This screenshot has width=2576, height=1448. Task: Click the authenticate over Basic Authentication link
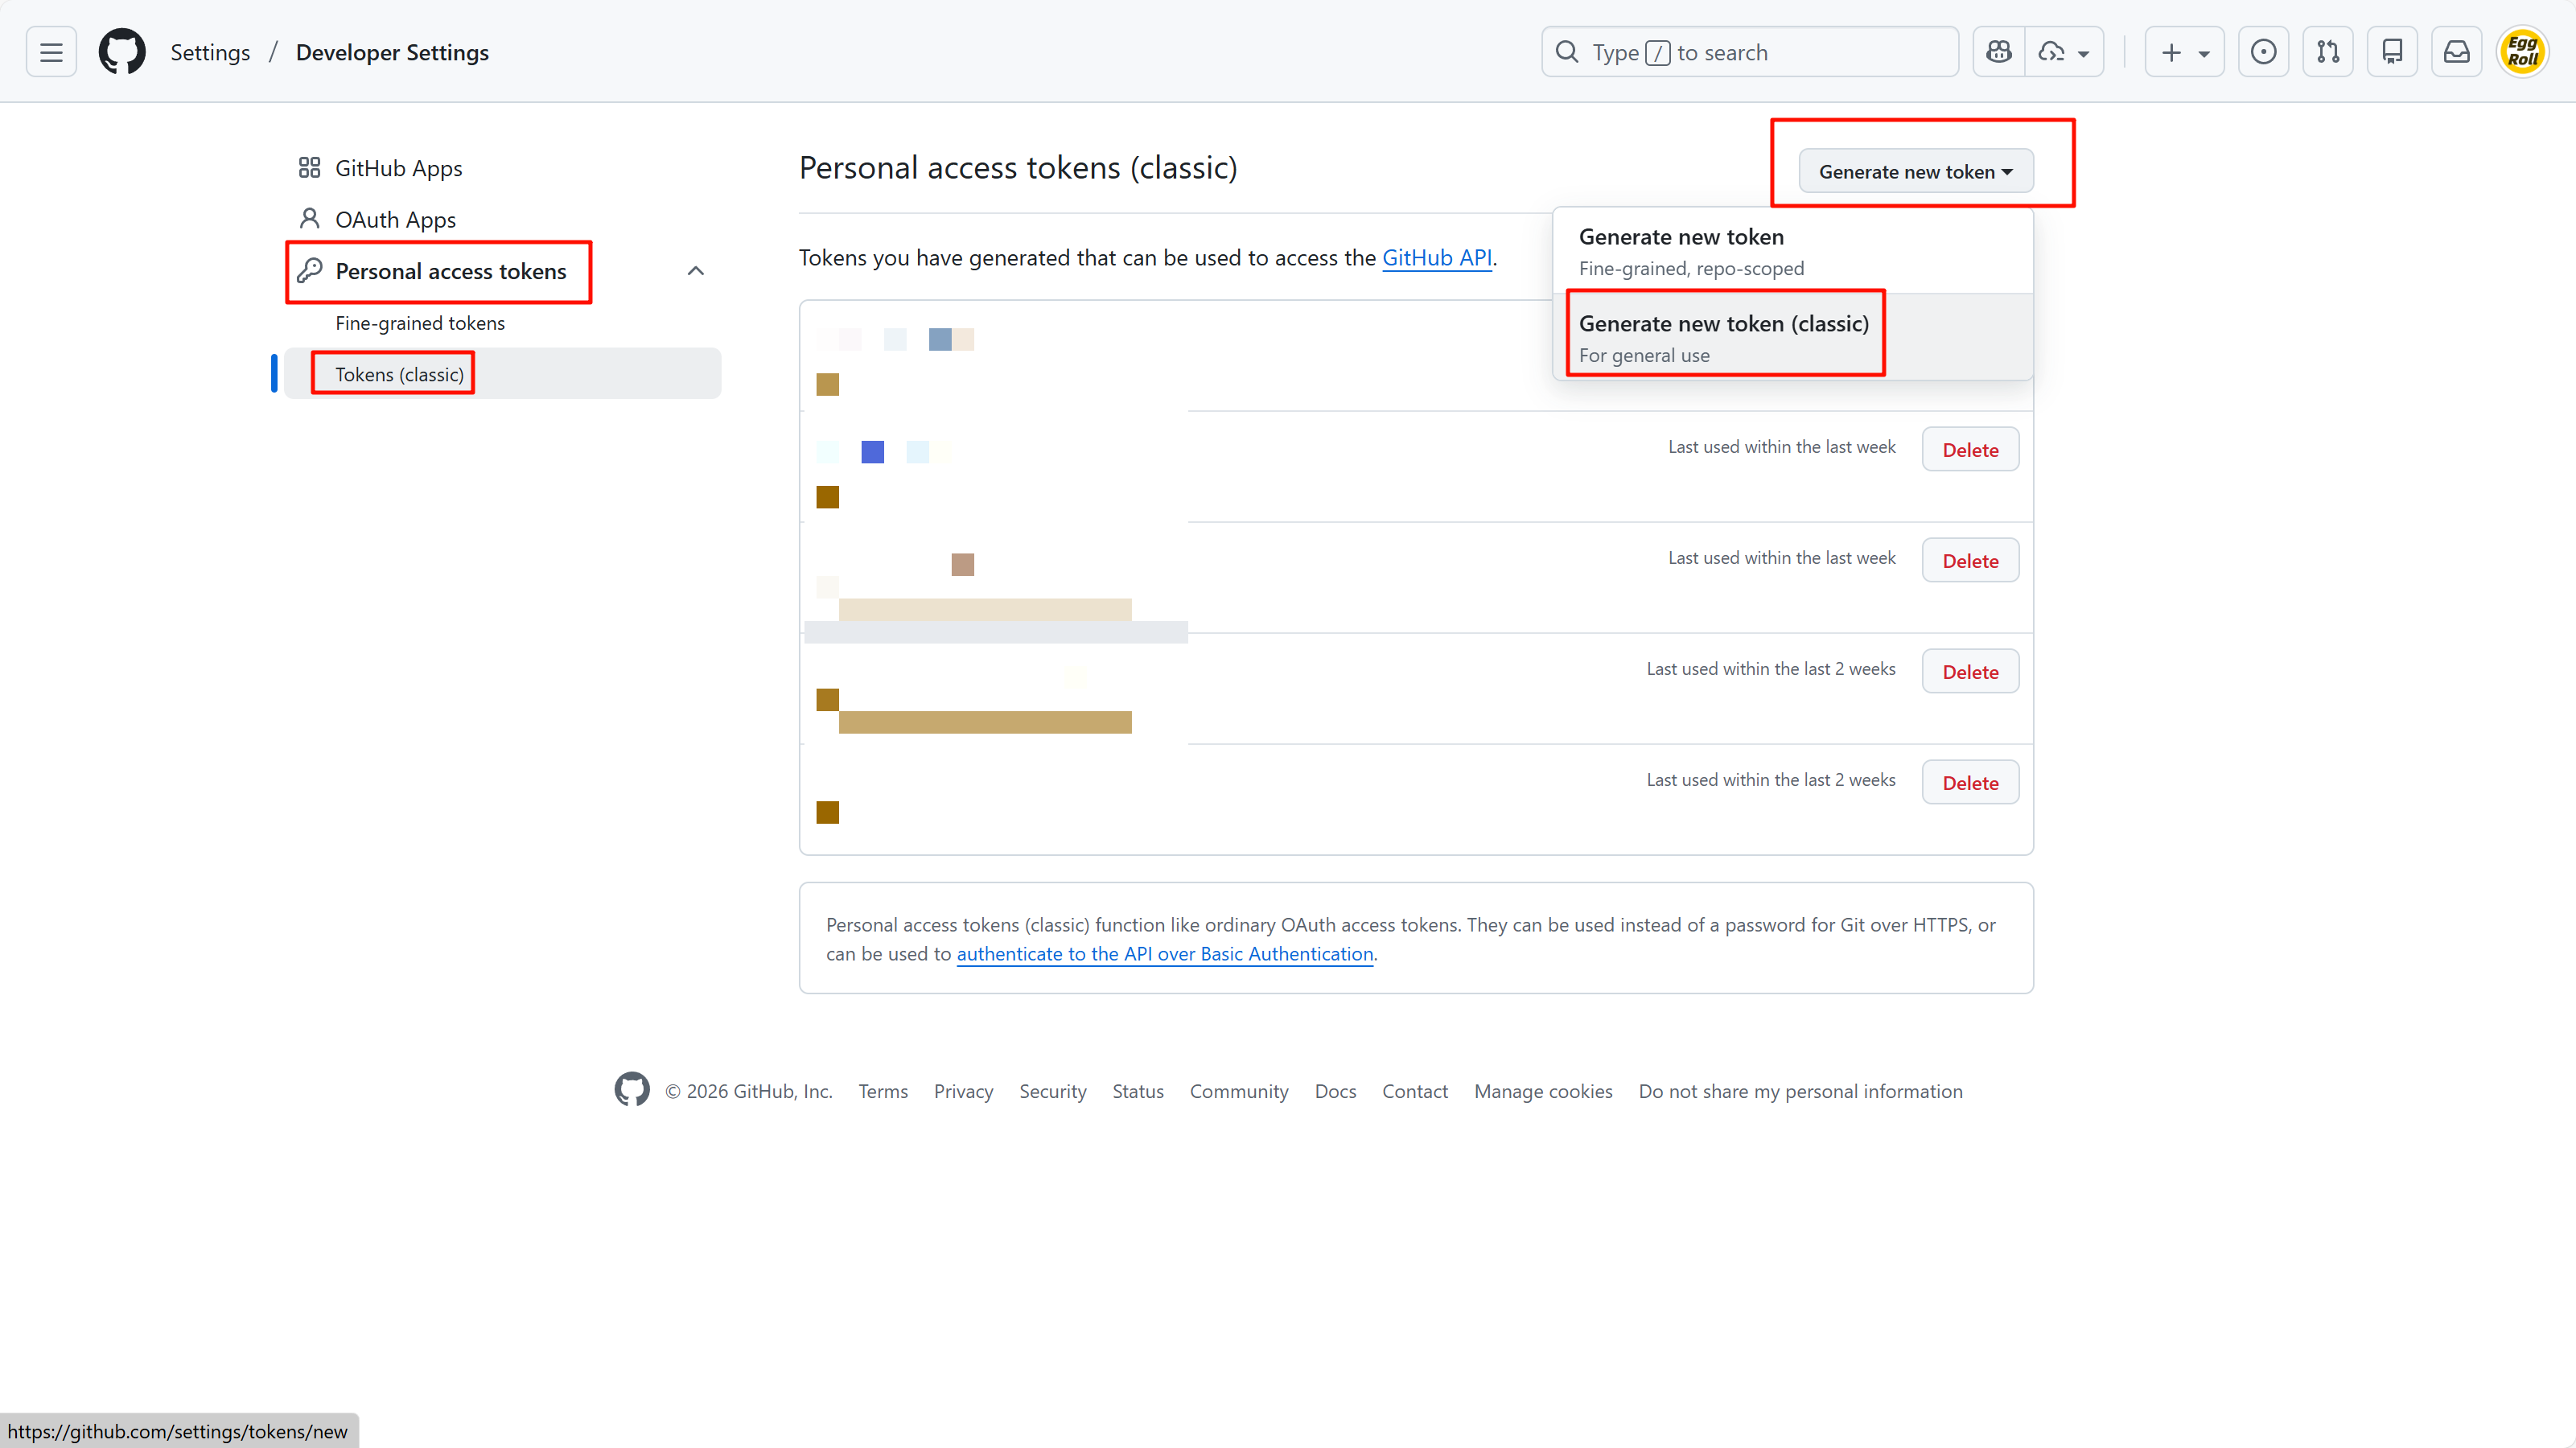point(1164,954)
